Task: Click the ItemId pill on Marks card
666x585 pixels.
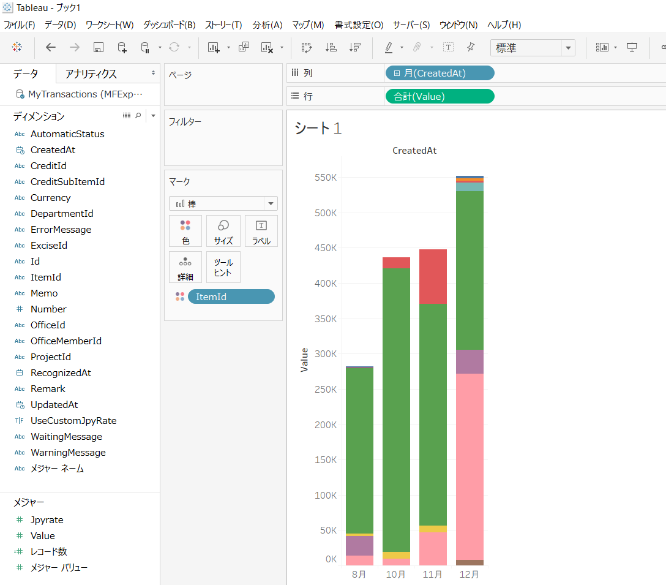Action: coord(231,296)
